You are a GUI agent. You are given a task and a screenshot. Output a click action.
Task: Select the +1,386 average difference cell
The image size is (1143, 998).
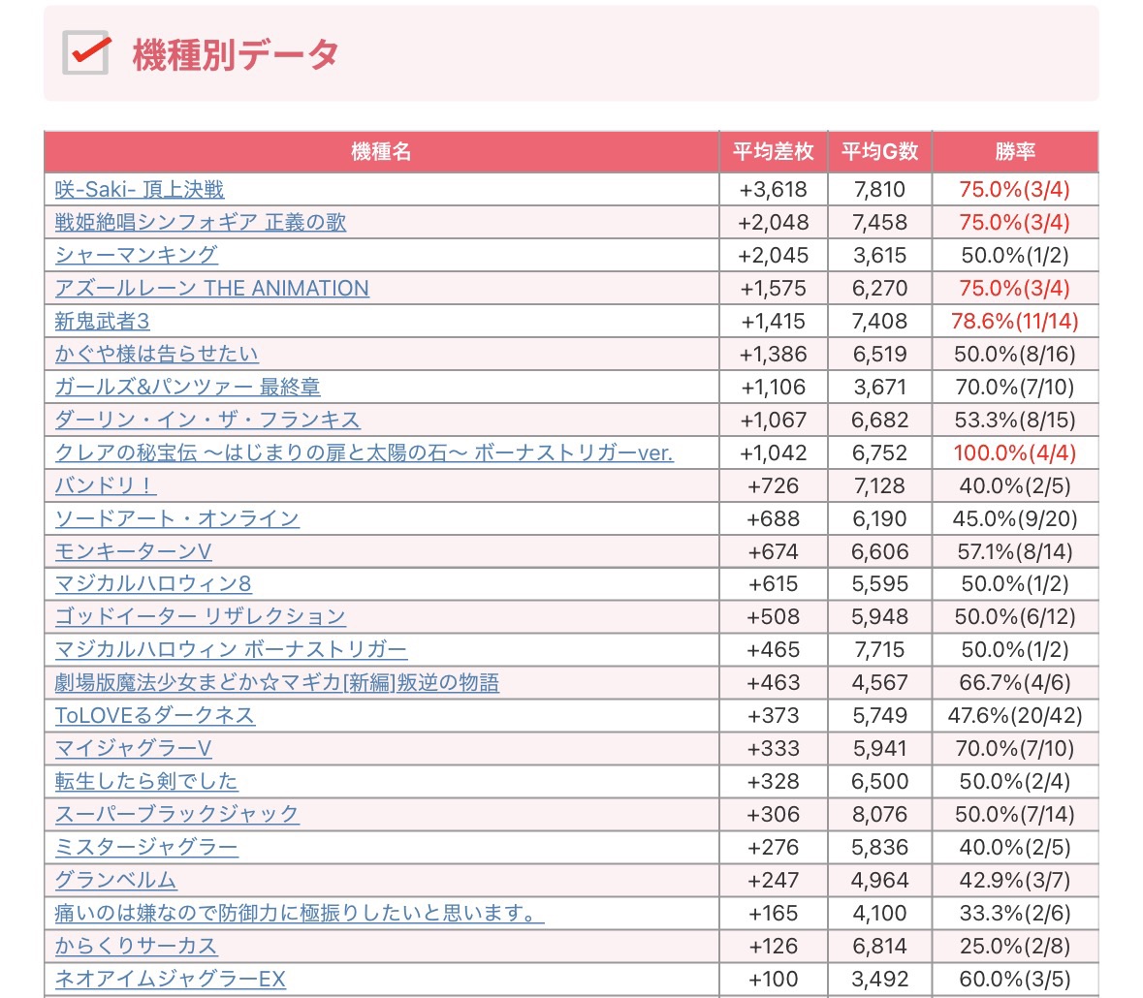coord(774,354)
